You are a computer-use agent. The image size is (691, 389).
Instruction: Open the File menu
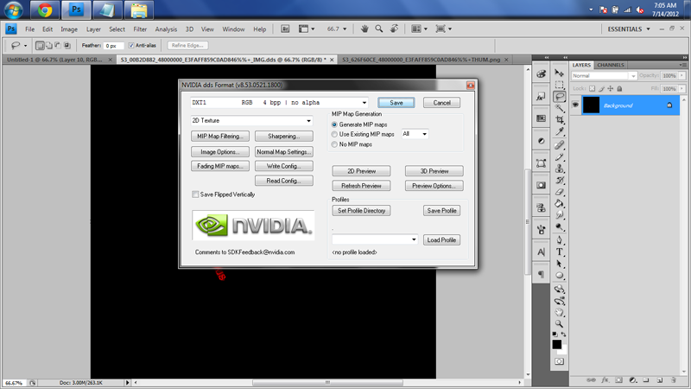coord(30,29)
